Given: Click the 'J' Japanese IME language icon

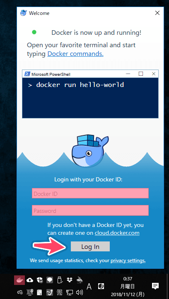Looking at the screenshot, I should pos(101,286).
